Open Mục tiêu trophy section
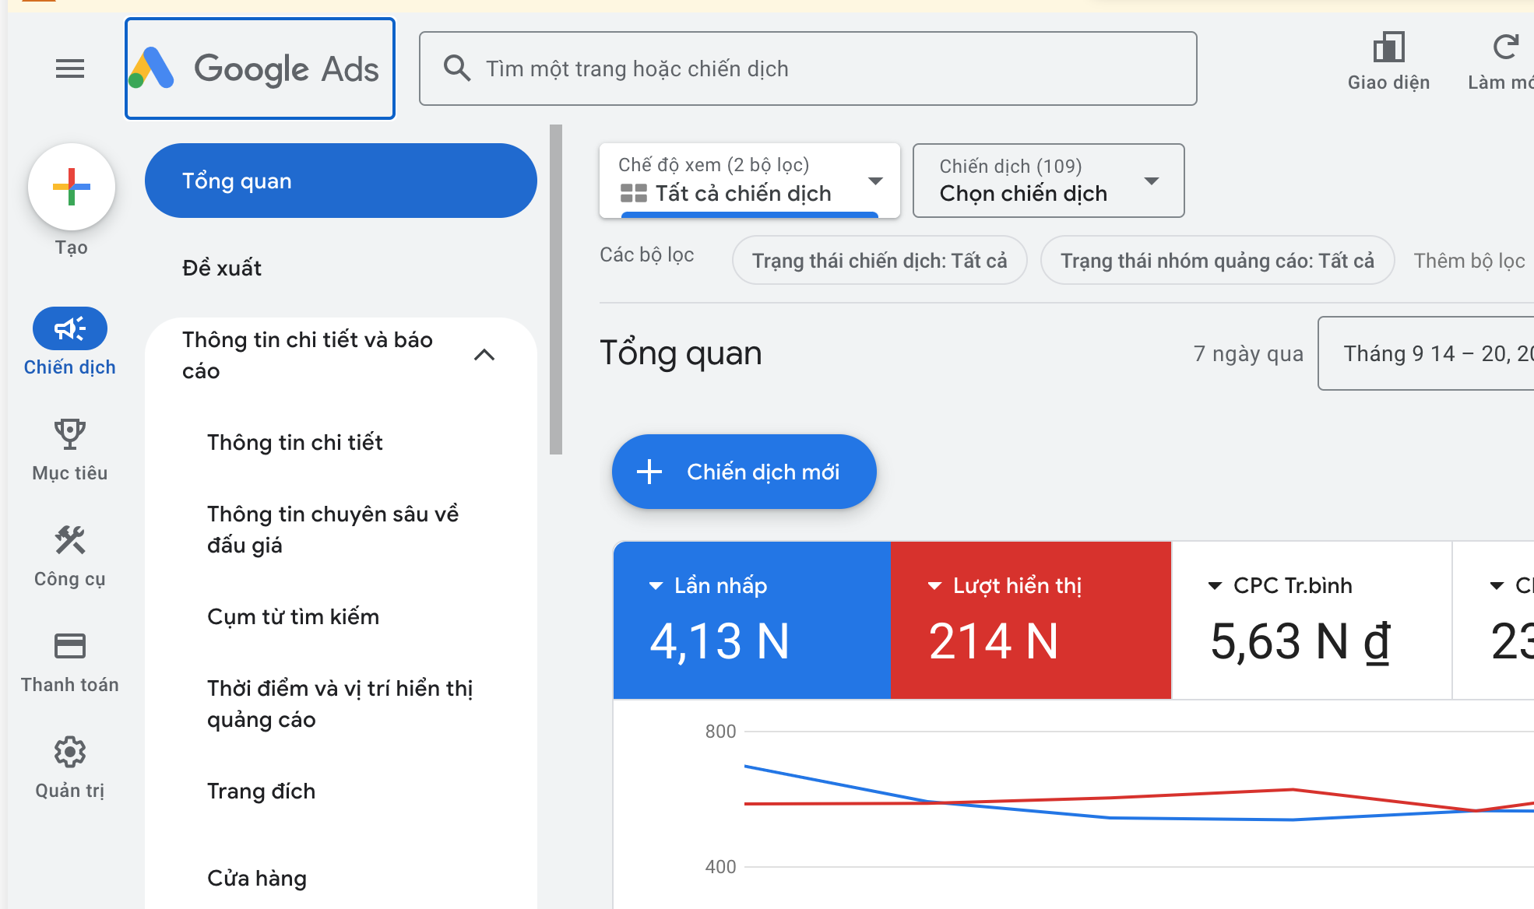The width and height of the screenshot is (1534, 909). pyautogui.click(x=70, y=435)
